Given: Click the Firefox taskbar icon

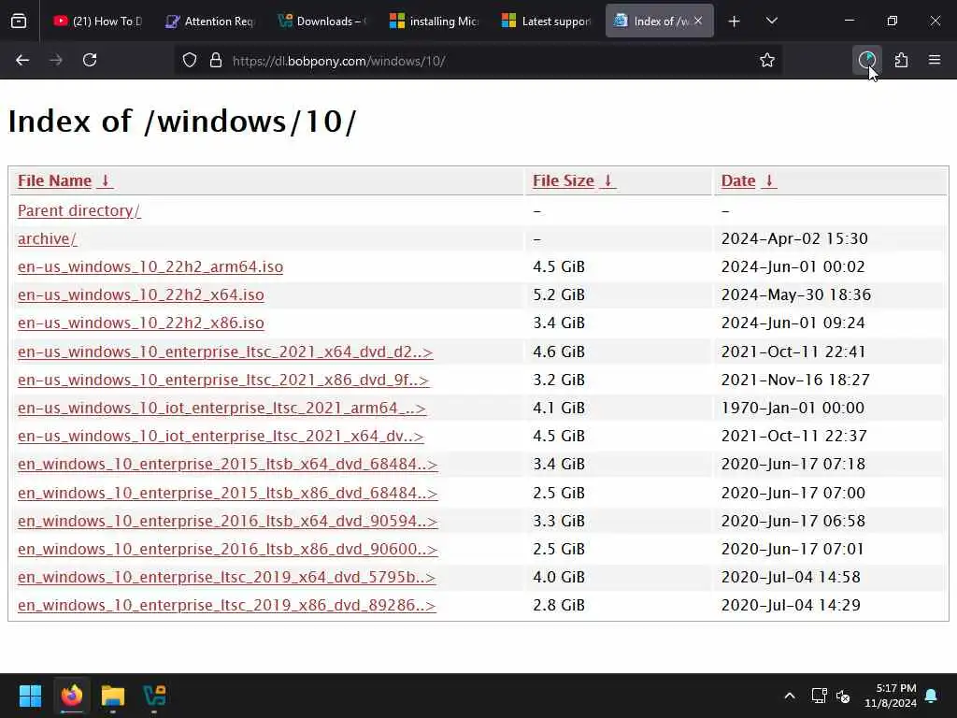Looking at the screenshot, I should (71, 696).
